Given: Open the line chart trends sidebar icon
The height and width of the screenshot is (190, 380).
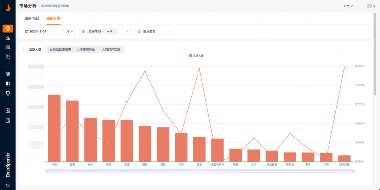Looking at the screenshot, I should [x=8, y=56].
